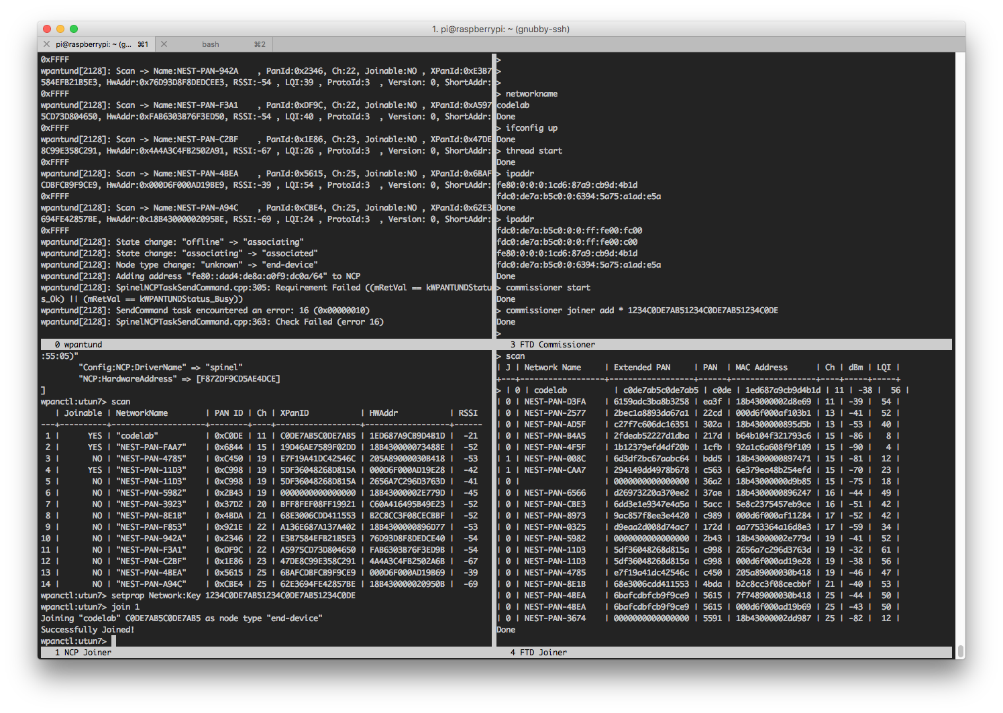Click the '3 FTD Commissioner' pane title bar
1003x713 pixels.
[x=553, y=344]
